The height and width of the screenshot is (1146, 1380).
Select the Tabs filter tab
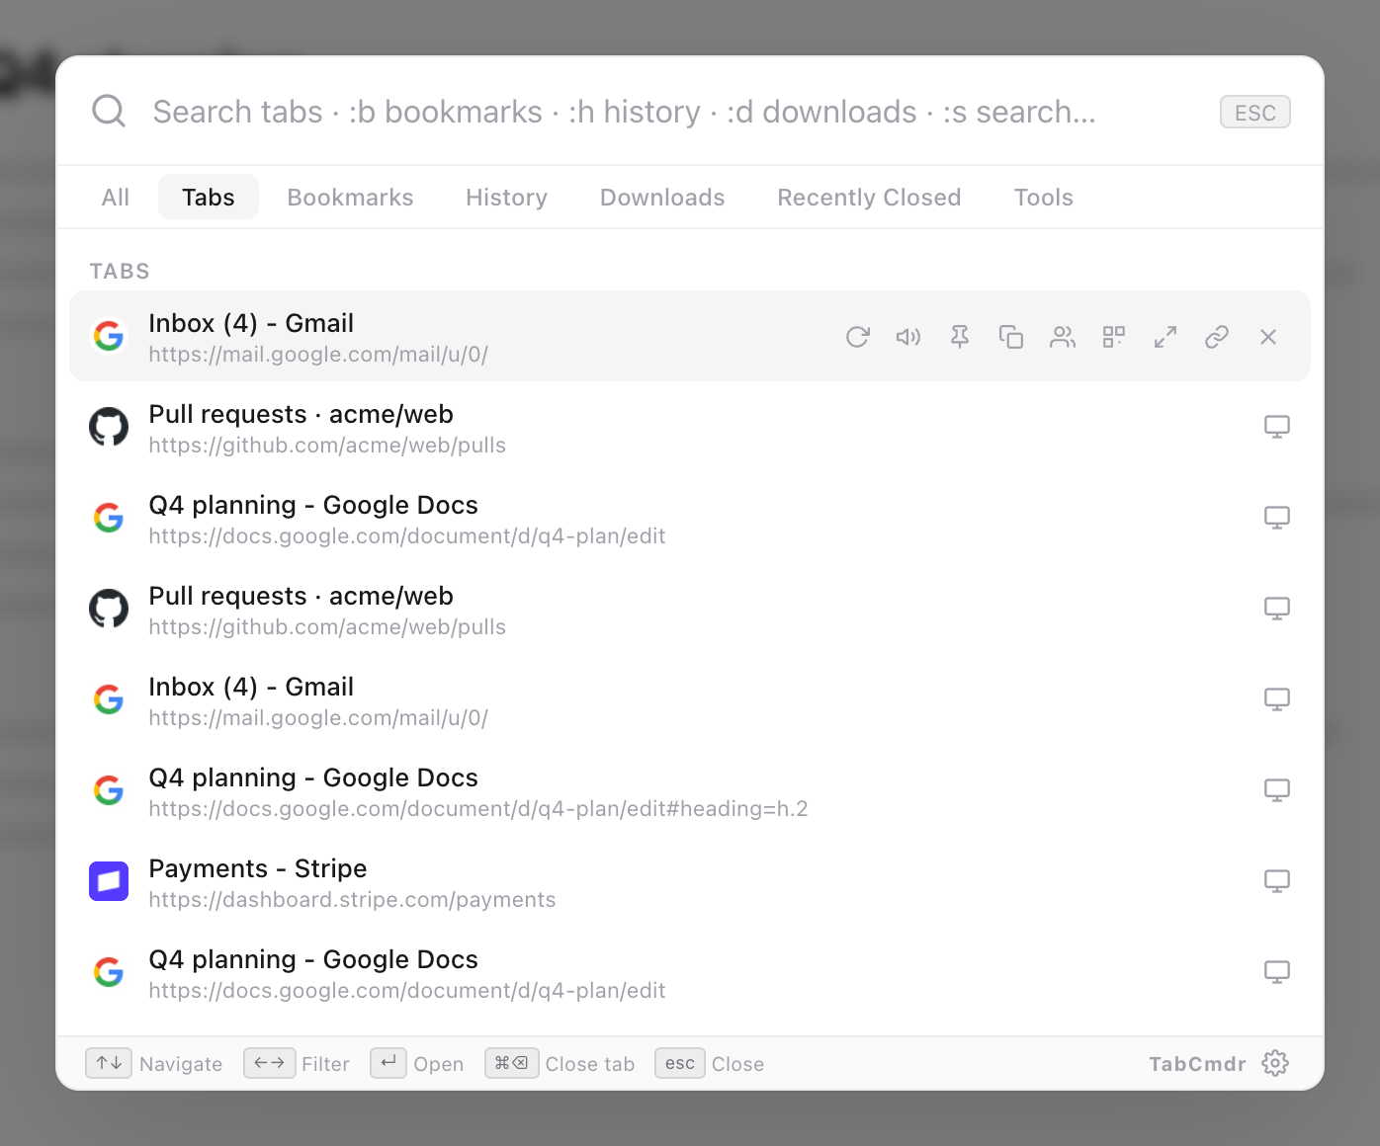[209, 197]
